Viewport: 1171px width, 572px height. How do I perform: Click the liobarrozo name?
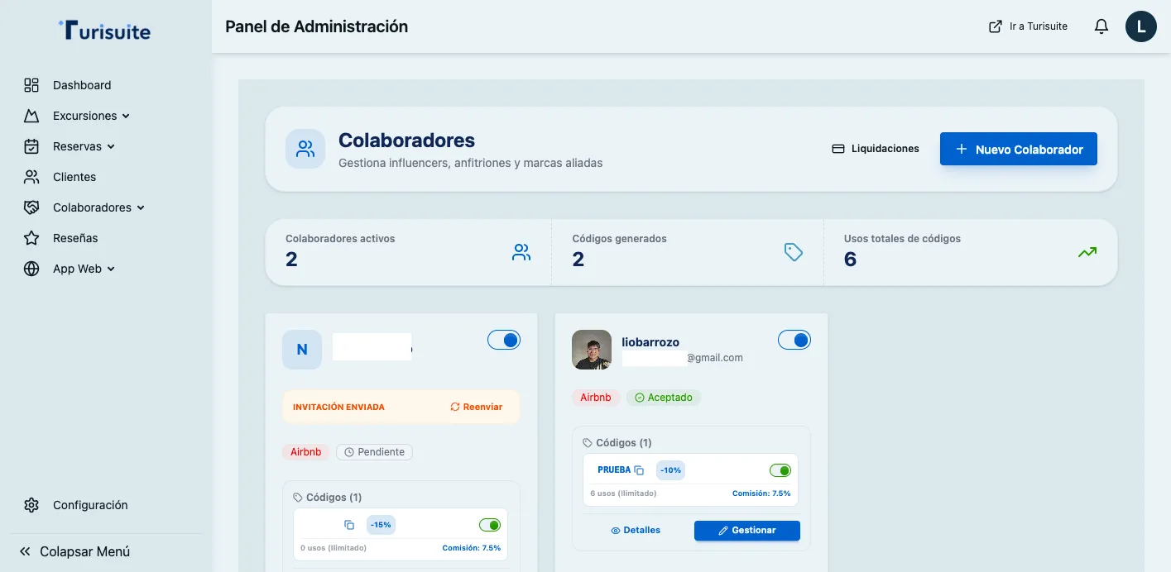tap(650, 342)
